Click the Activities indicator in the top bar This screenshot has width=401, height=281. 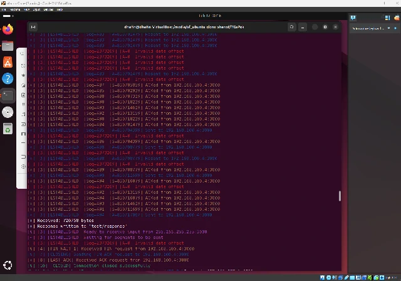(8, 16)
